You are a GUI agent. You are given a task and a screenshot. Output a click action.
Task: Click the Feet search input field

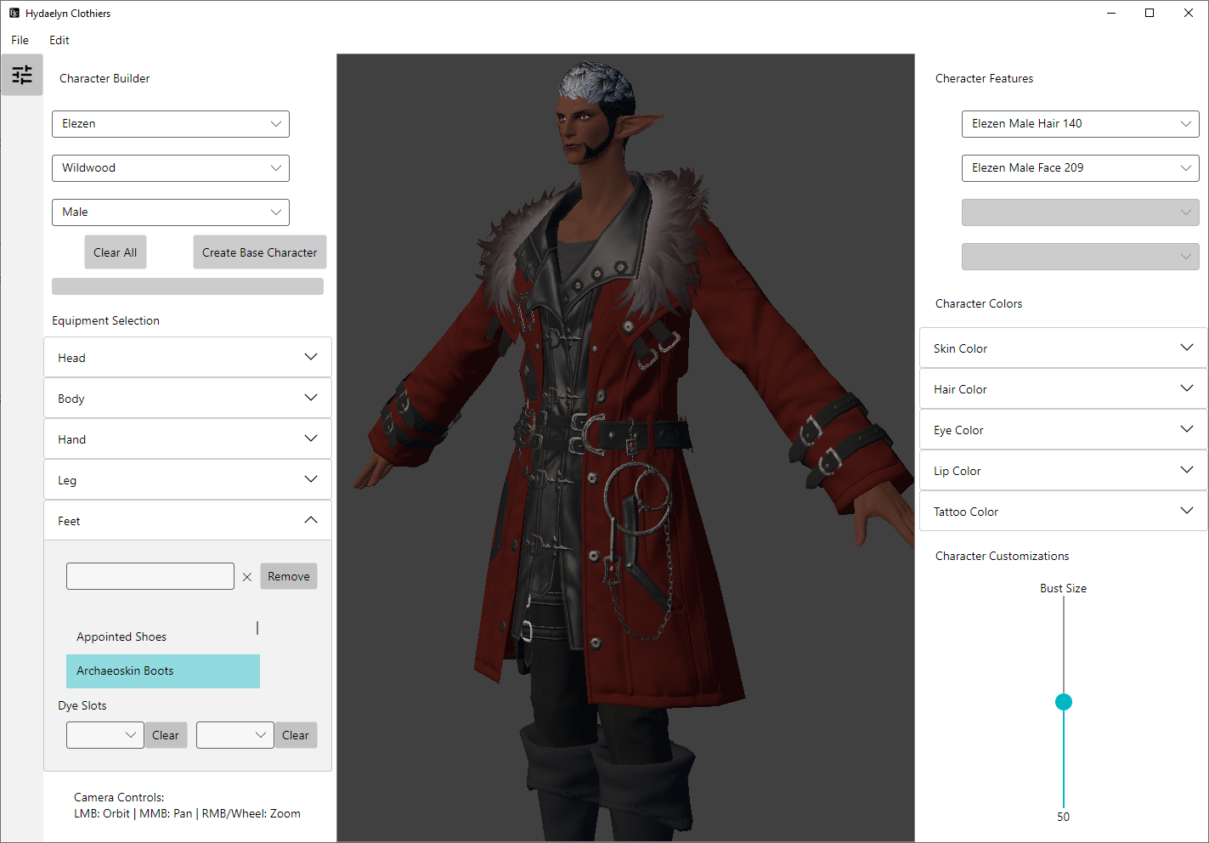tap(150, 576)
